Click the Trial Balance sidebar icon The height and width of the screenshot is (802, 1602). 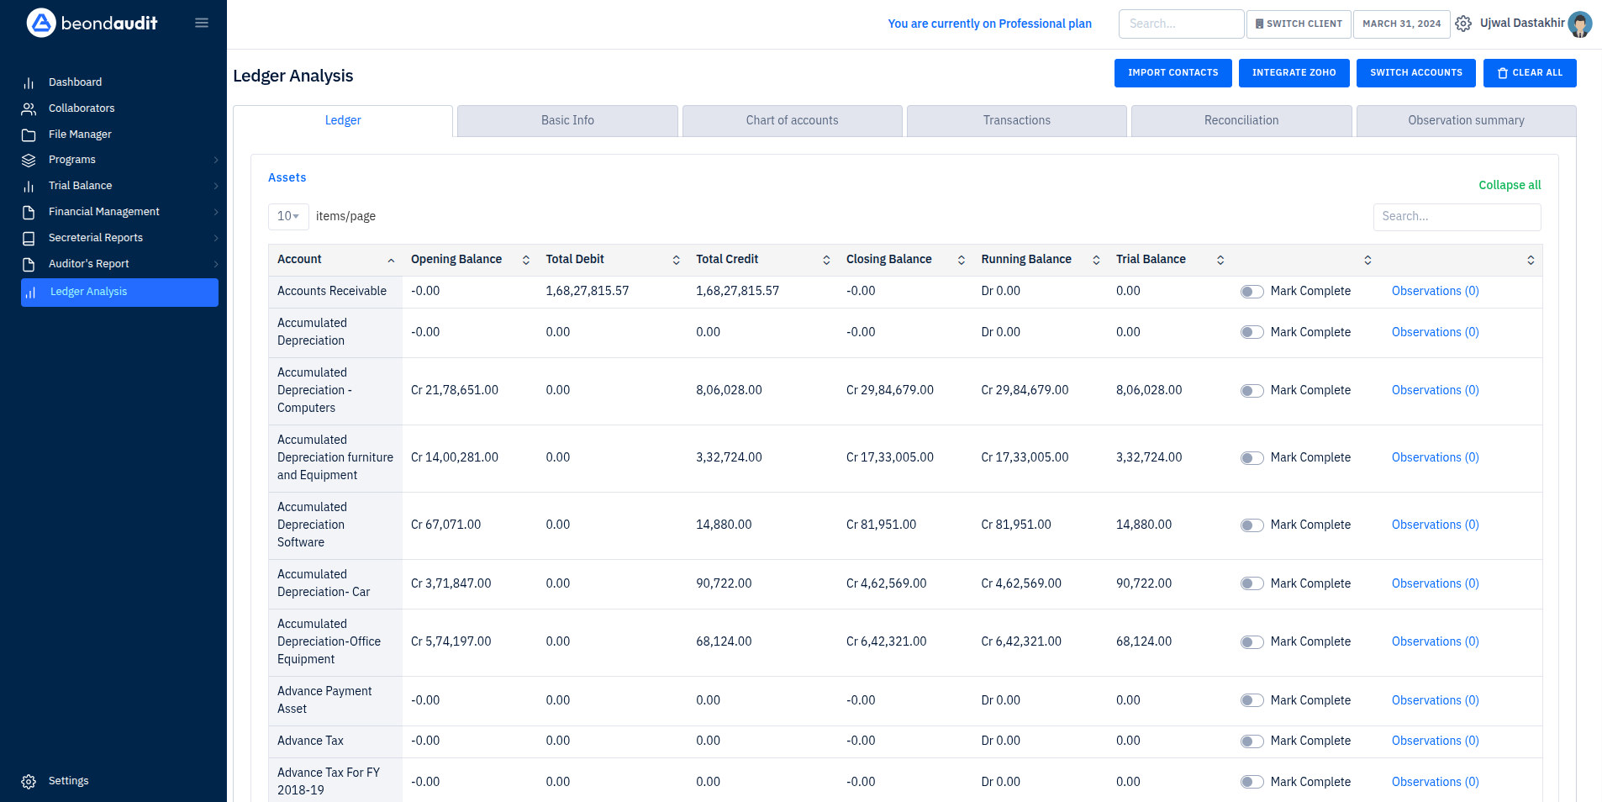point(29,185)
